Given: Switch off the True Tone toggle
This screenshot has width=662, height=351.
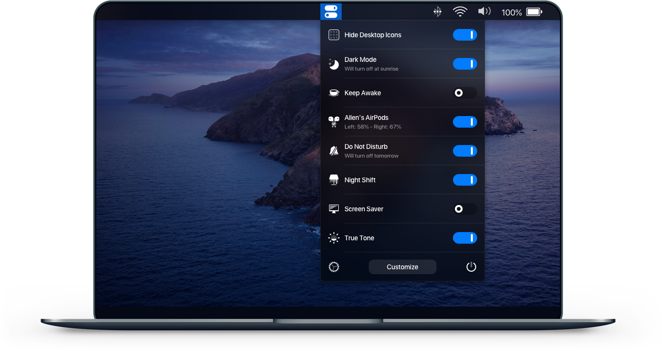Looking at the screenshot, I should [465, 238].
